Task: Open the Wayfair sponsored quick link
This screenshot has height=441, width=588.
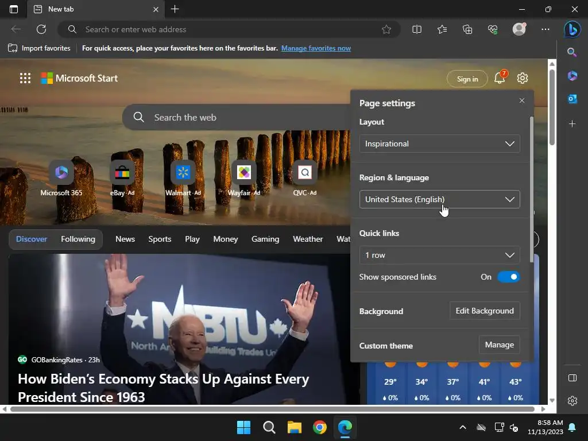Action: coord(244,179)
